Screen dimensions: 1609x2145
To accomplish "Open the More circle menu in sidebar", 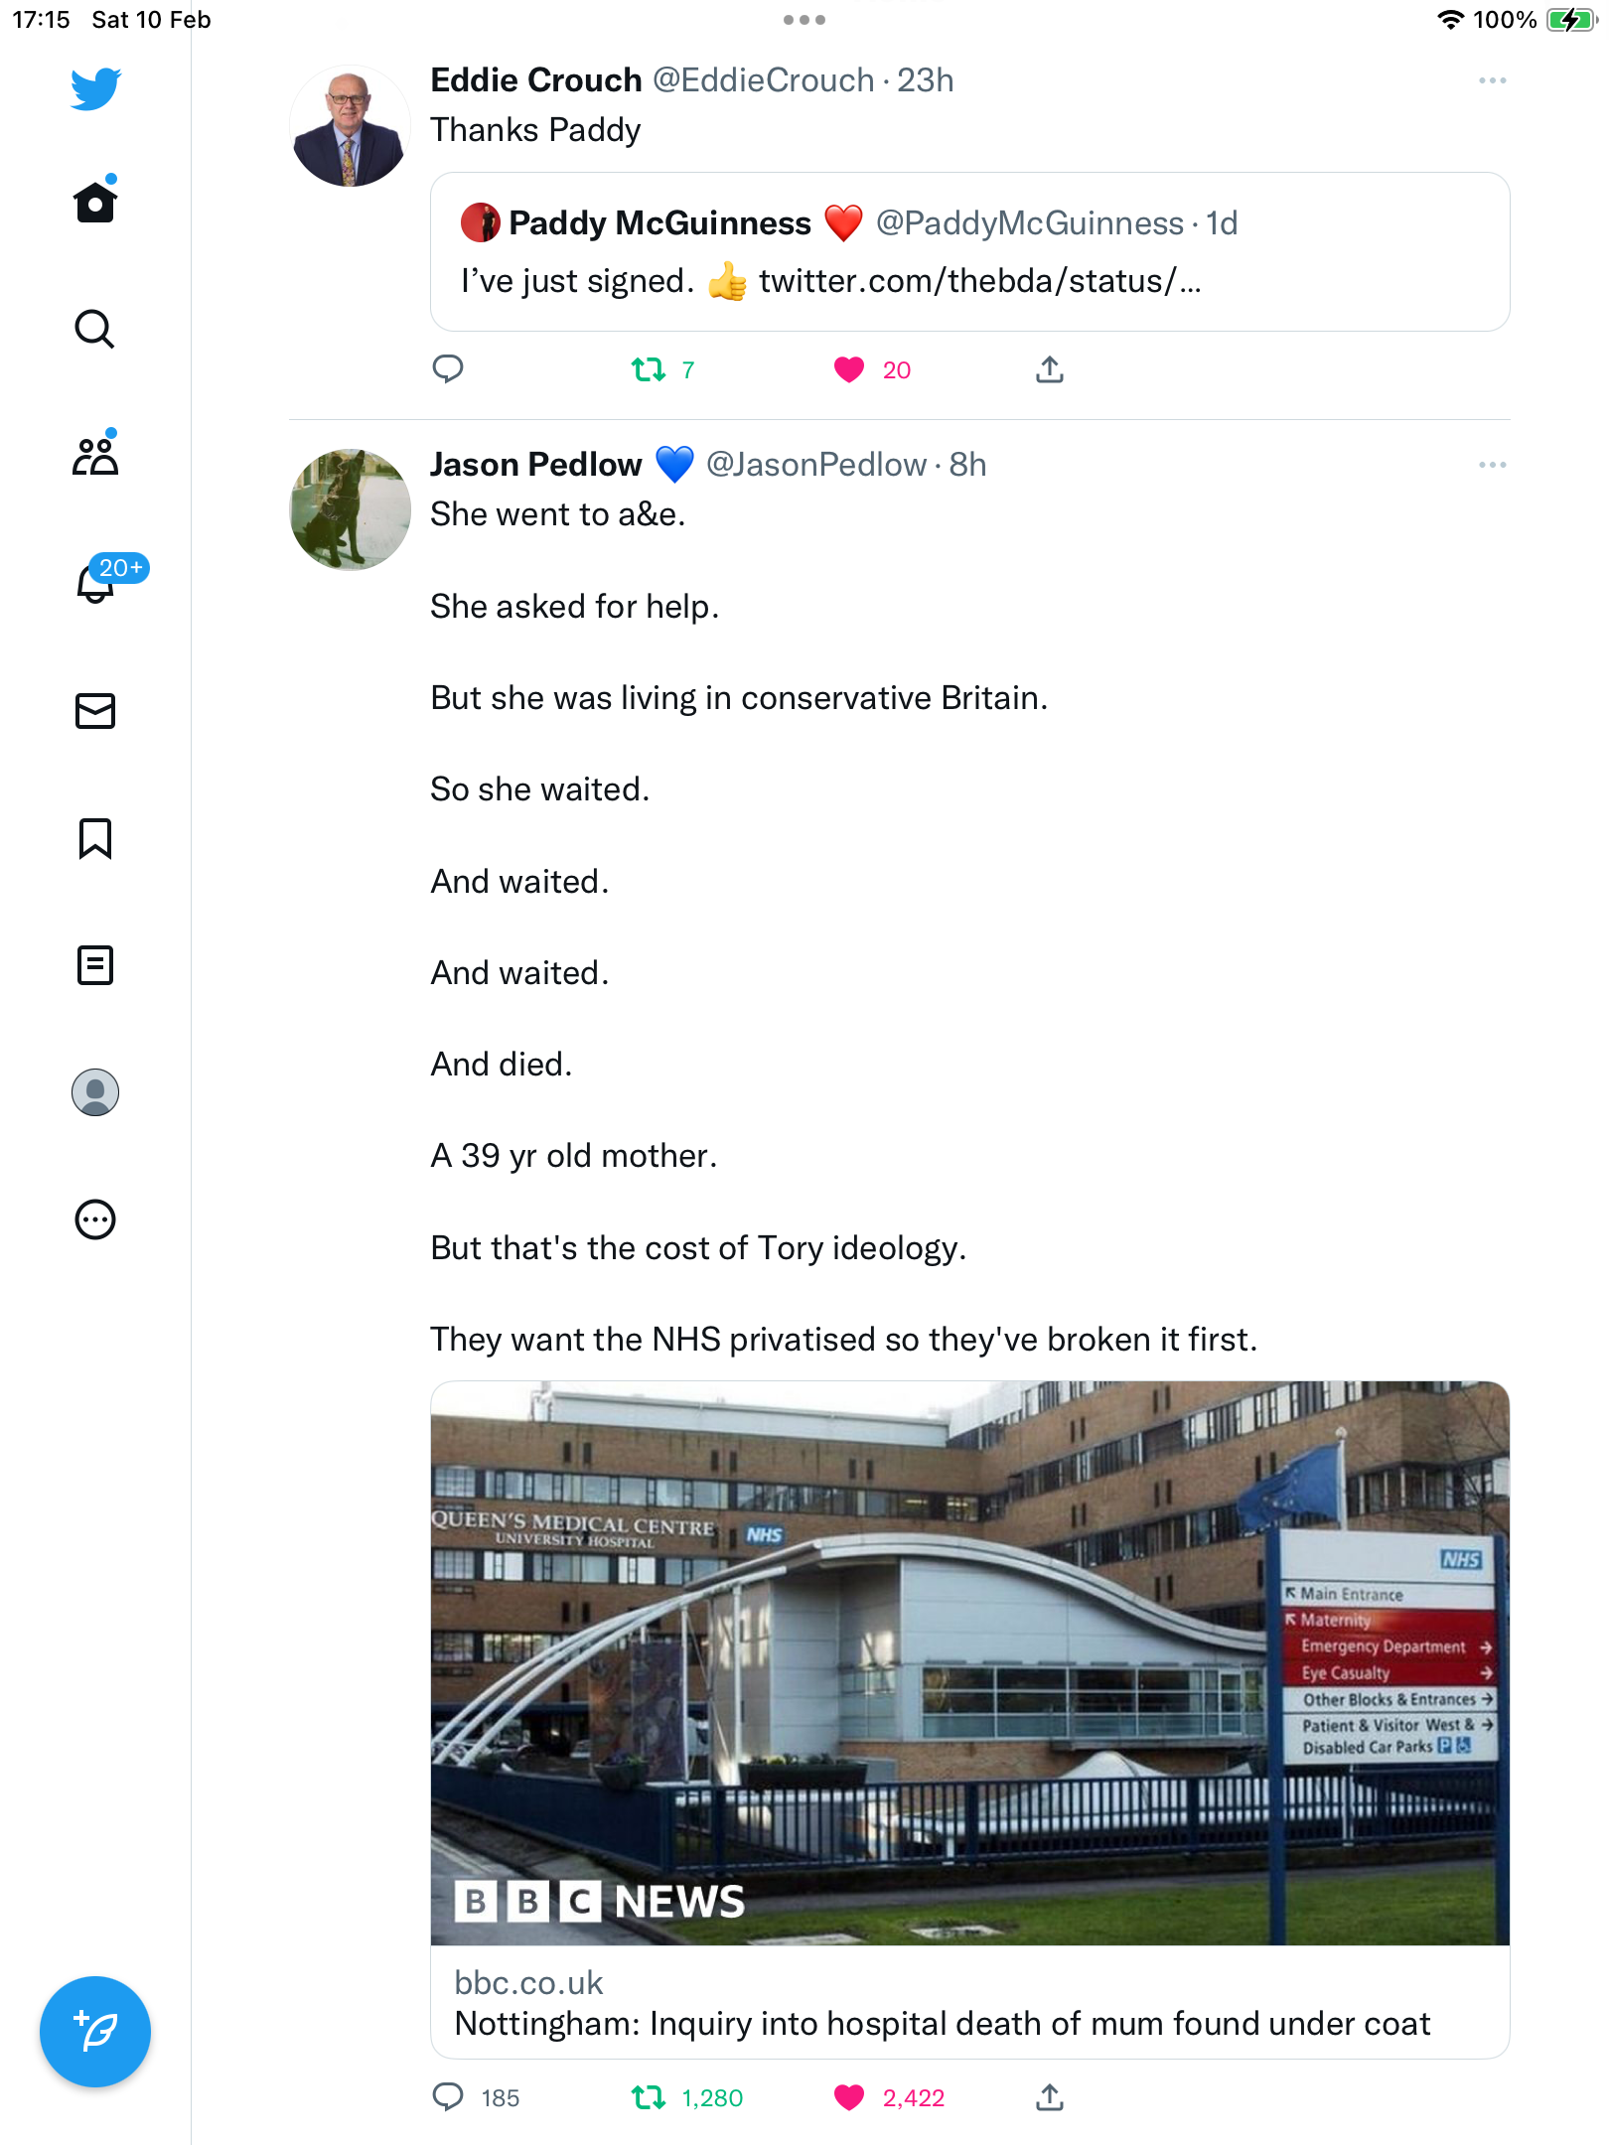I will click(95, 1219).
